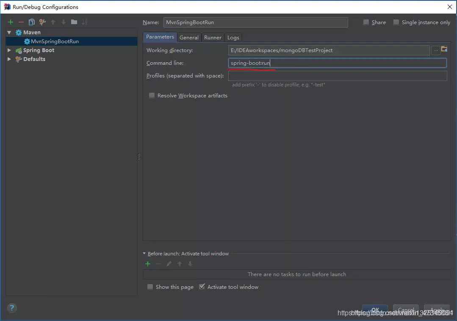This screenshot has height=321, width=457.
Task: Open the Logs tab
Action: [233, 38]
